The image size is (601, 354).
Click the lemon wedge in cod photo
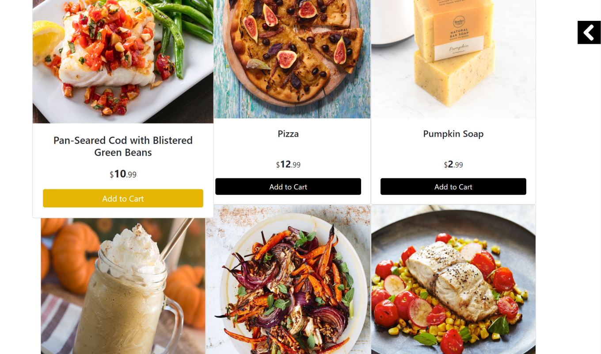[x=46, y=41]
